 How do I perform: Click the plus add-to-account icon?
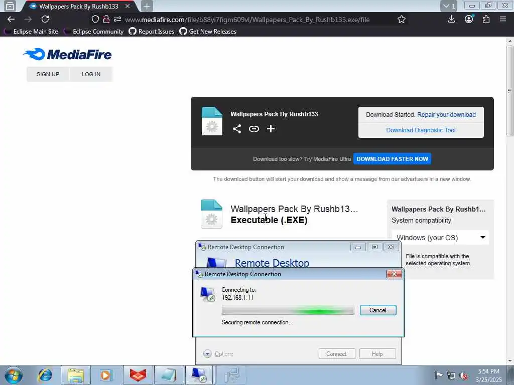coord(271,129)
